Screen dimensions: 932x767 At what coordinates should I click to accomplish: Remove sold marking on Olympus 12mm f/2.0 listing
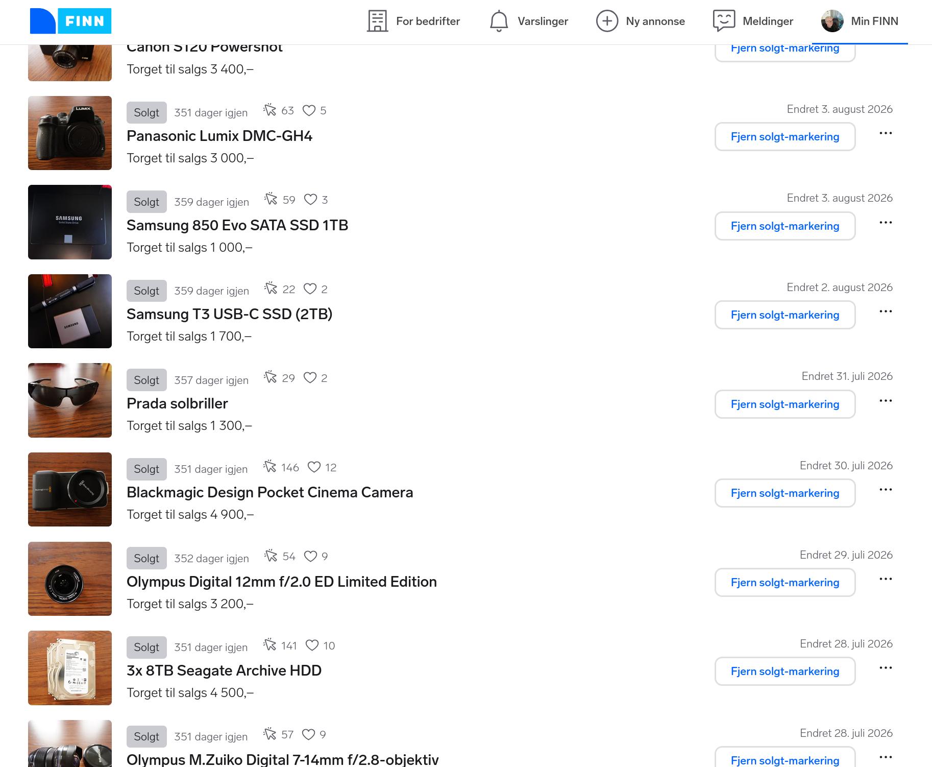click(785, 582)
